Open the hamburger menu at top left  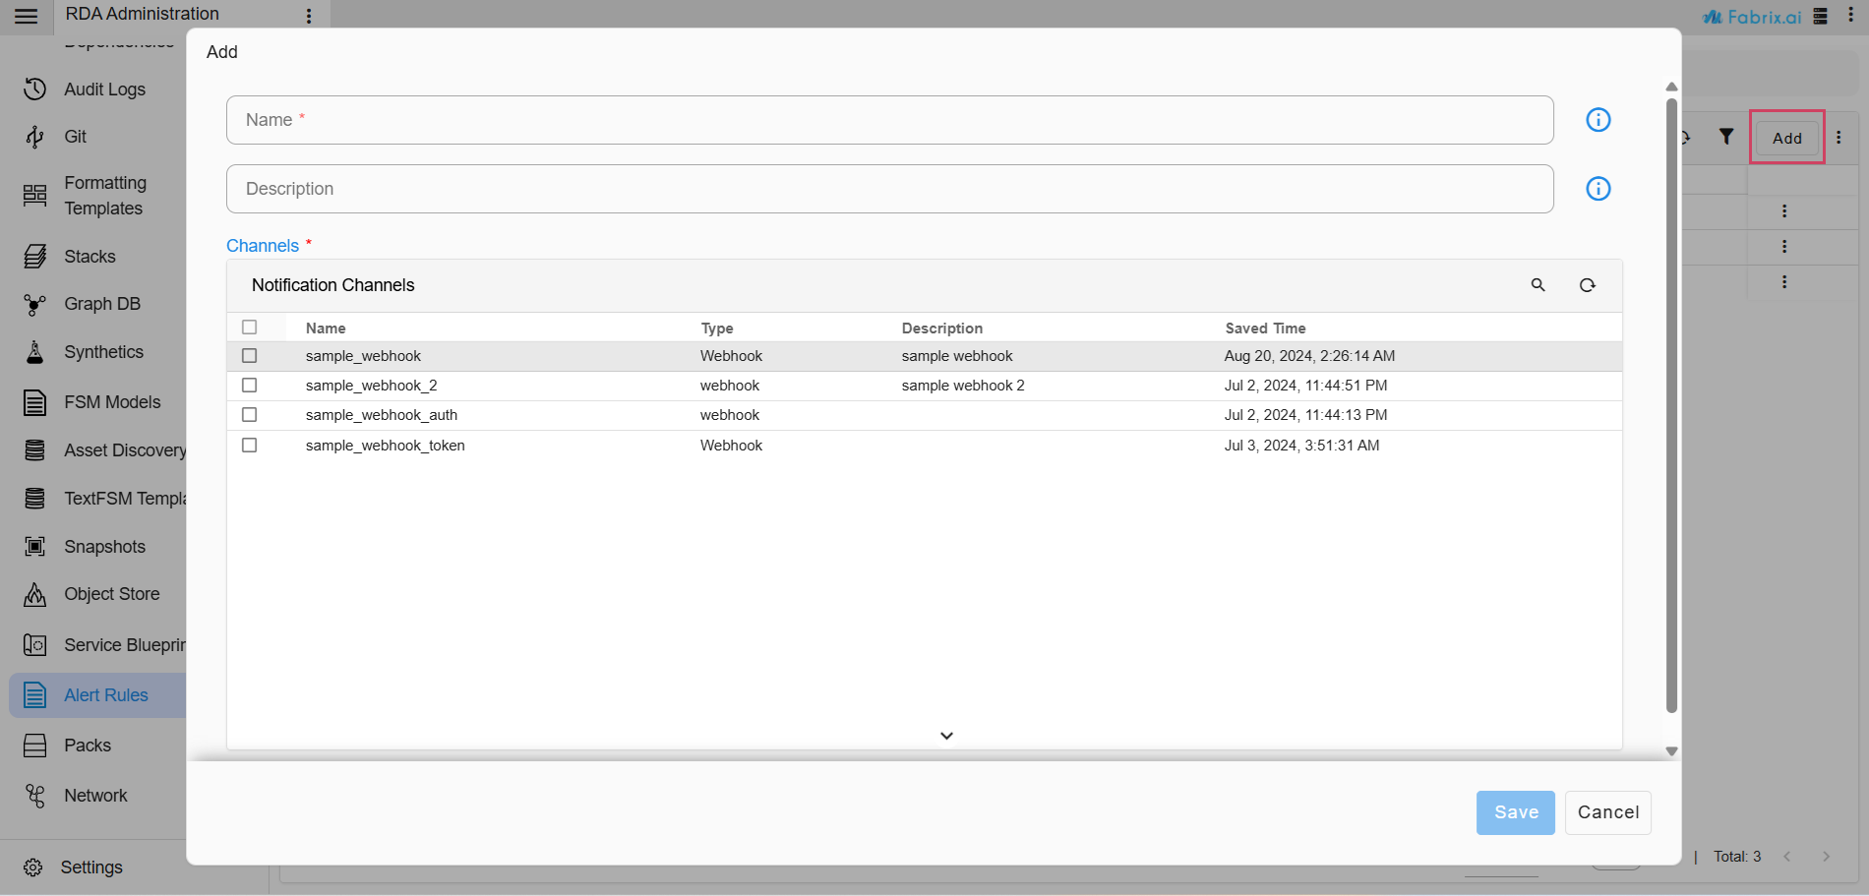[x=27, y=16]
